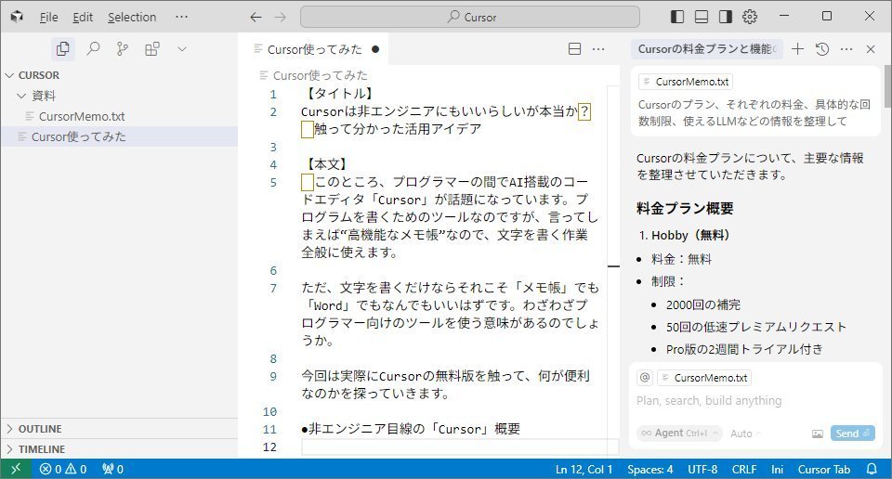This screenshot has width=892, height=479.
Task: Show more activity views chevron
Action: [x=182, y=49]
